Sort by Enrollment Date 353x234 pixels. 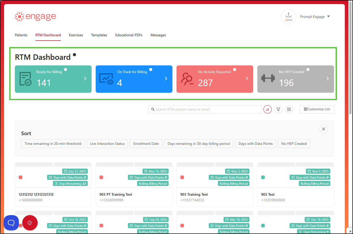click(x=146, y=144)
